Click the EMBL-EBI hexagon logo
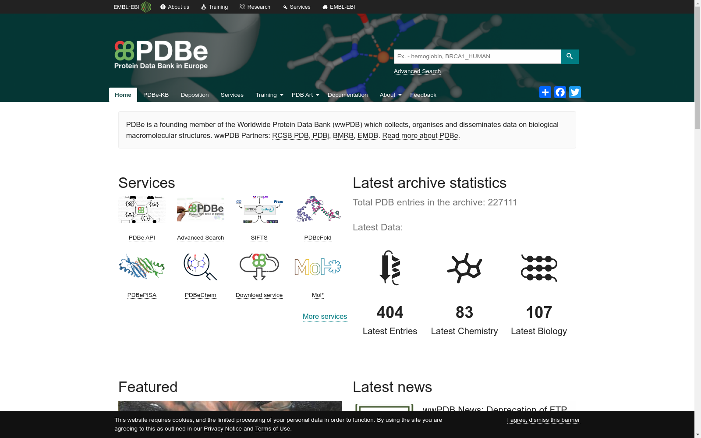This screenshot has width=701, height=438. [x=146, y=7]
